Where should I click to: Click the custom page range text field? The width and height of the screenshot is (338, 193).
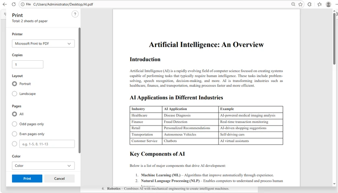coord(47,144)
